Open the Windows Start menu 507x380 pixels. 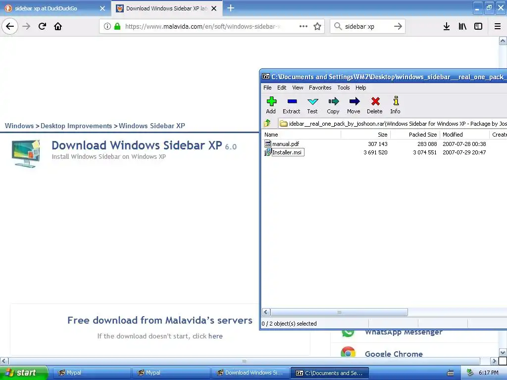click(24, 373)
